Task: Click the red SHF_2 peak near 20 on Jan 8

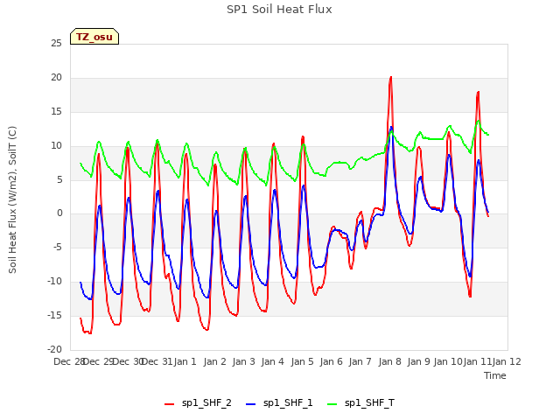Action: click(391, 78)
